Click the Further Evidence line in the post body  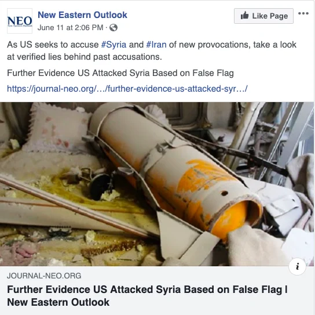(x=120, y=73)
